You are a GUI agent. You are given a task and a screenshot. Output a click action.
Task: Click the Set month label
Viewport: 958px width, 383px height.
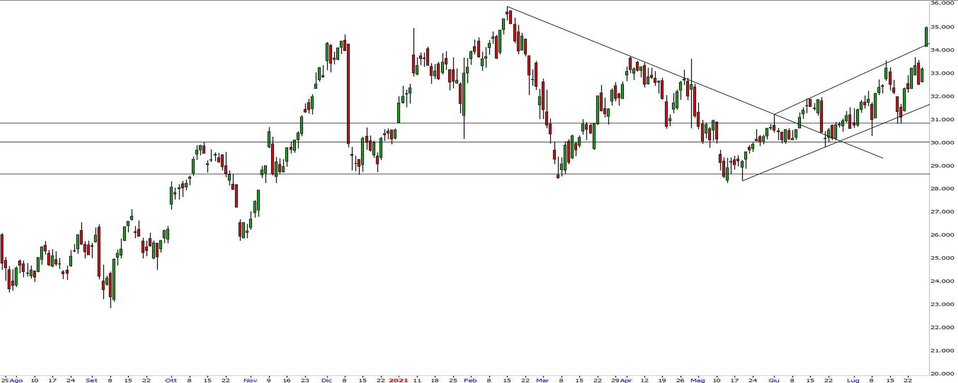pos(92,380)
